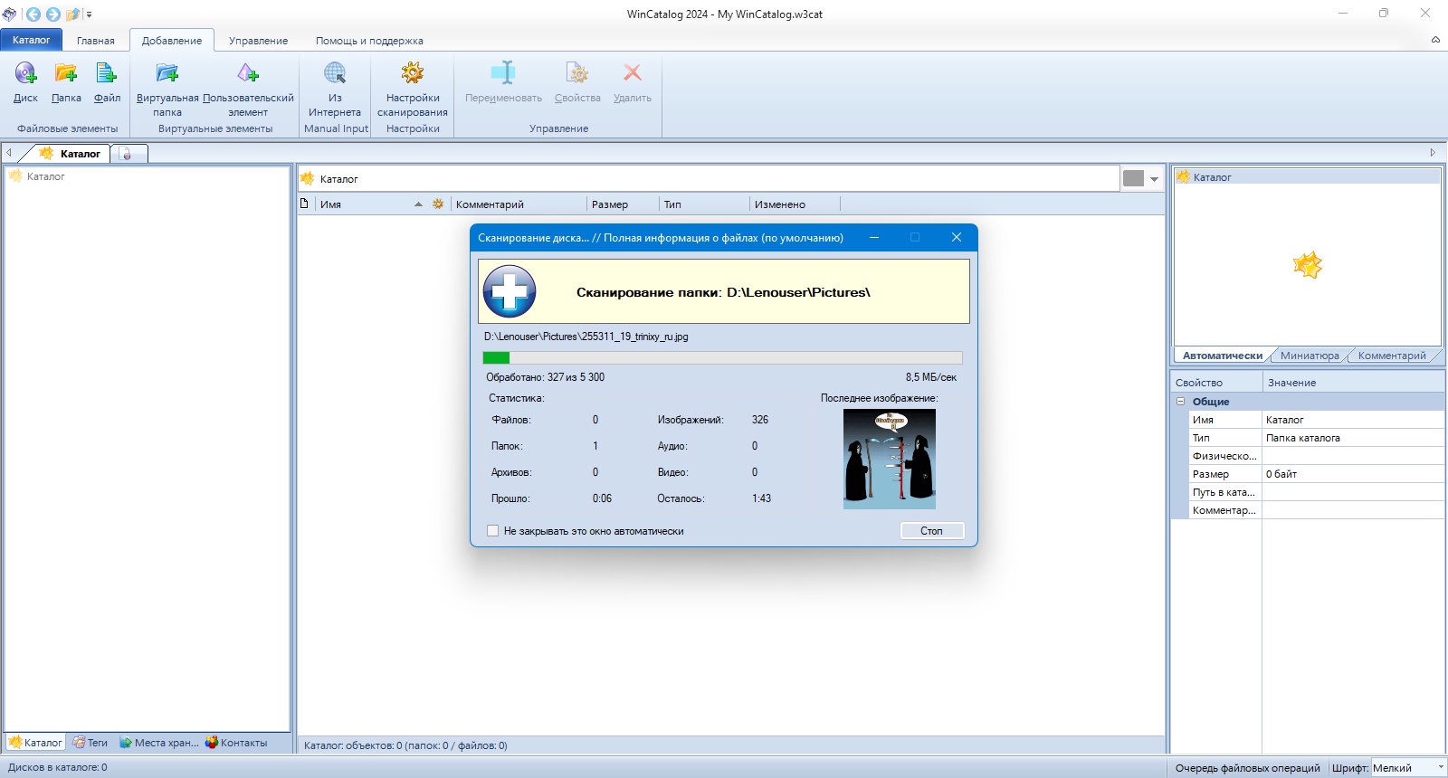The image size is (1448, 778).
Task: Switch to the Автоматически preview tab
Action: tap(1222, 356)
